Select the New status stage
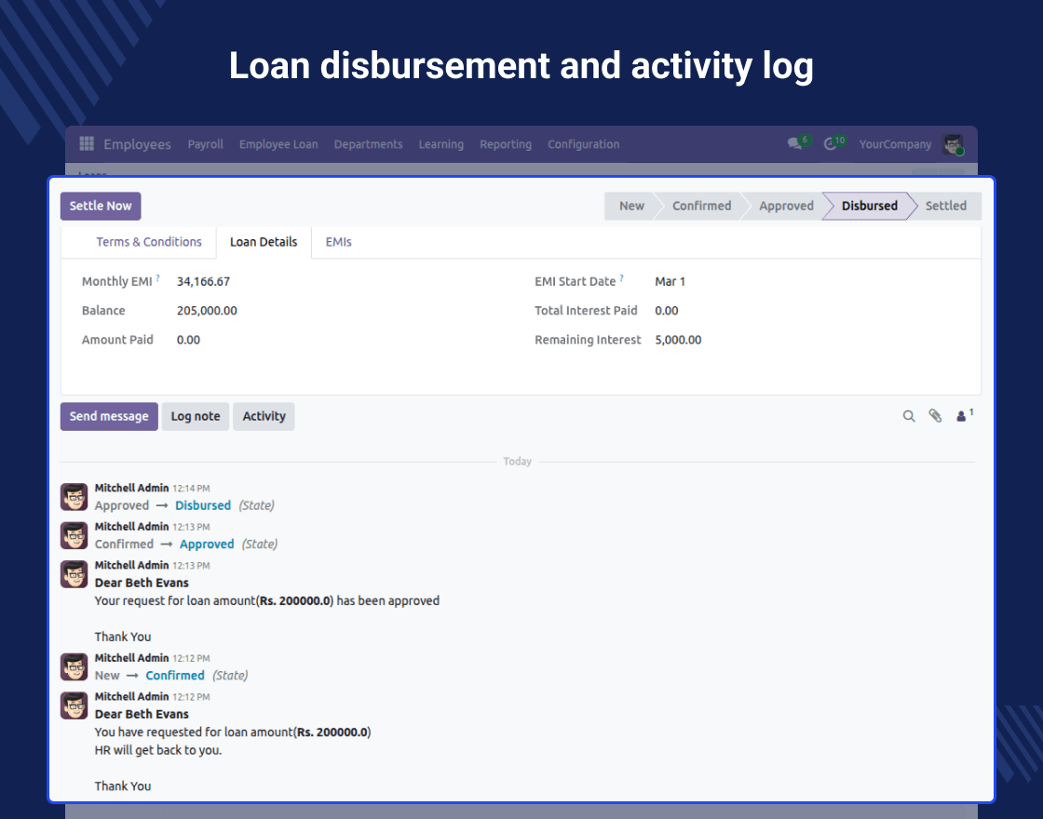Image resolution: width=1043 pixels, height=819 pixels. coord(631,206)
